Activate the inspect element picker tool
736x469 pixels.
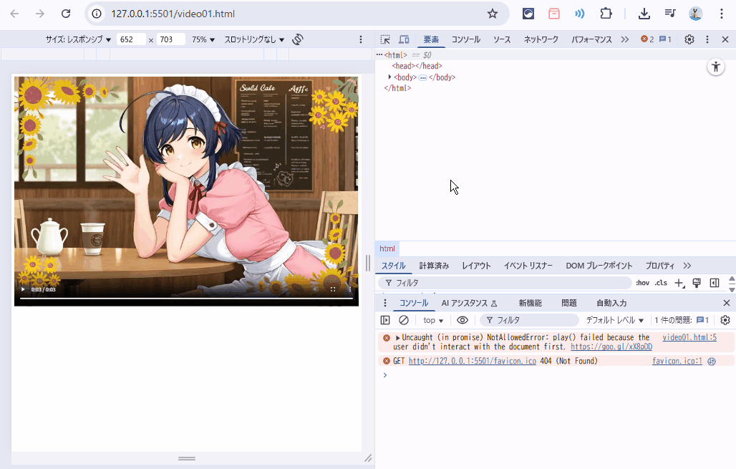click(385, 40)
